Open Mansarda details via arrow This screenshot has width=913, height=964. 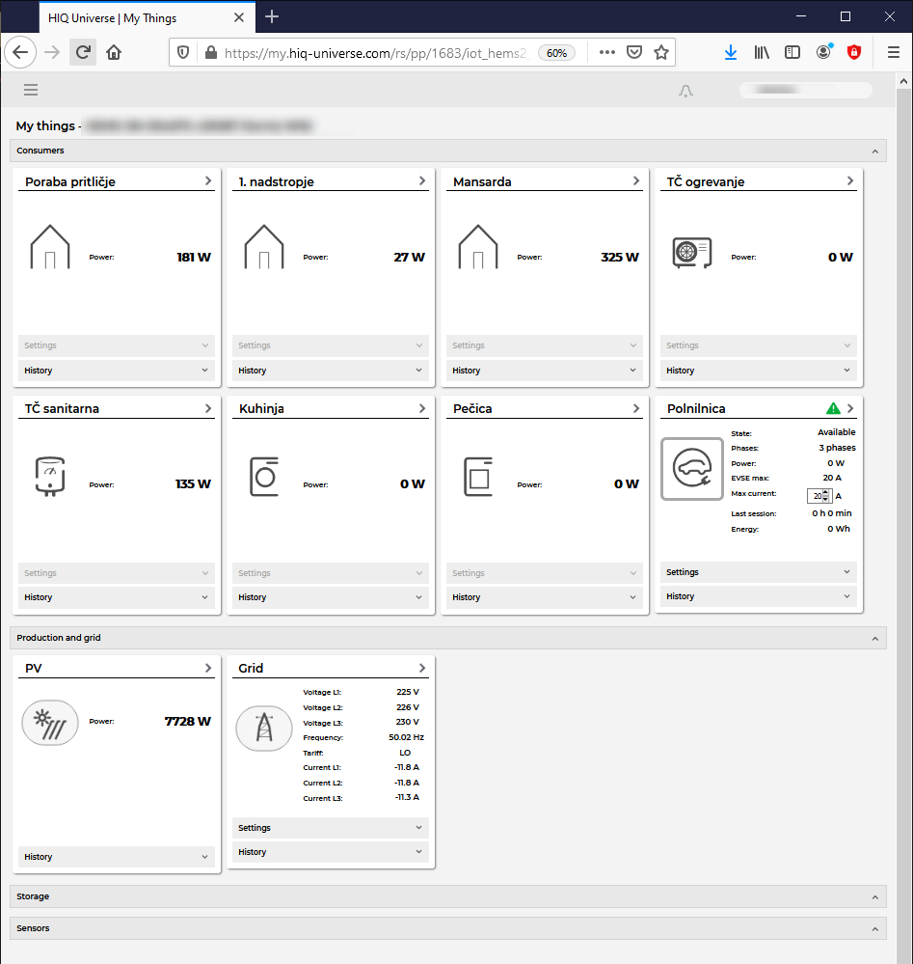[636, 181]
